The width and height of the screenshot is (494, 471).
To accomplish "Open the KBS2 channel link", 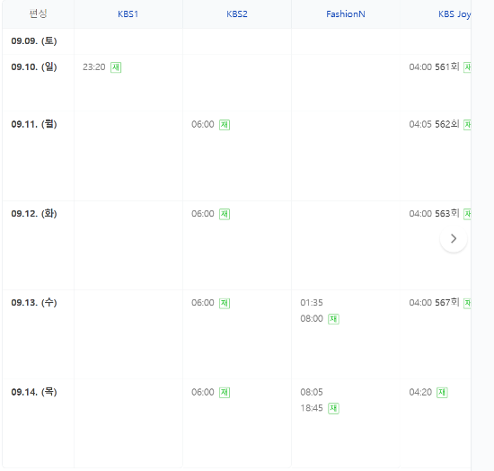I will pos(237,14).
